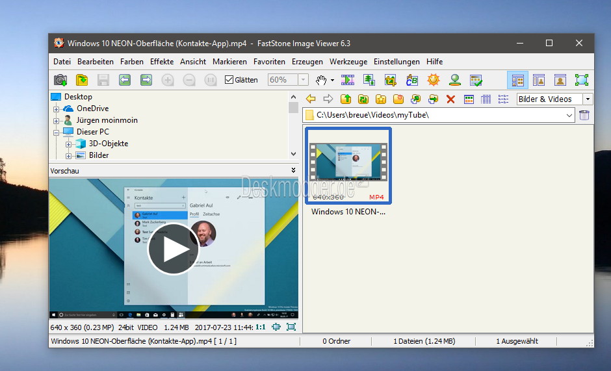Click the next image green arrow
This screenshot has height=371, width=611.
click(x=146, y=80)
